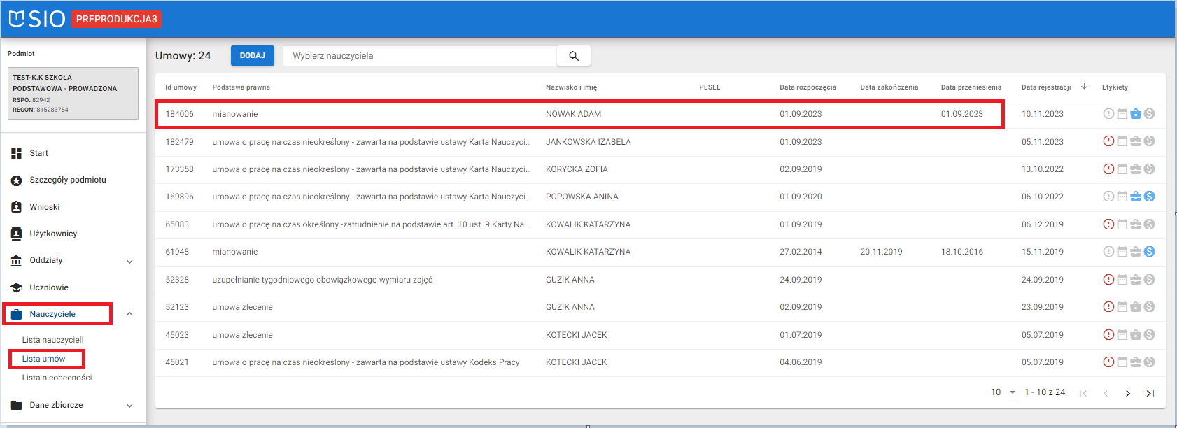Click calendar icon in KORYCKA ZOFIA row

tap(1122, 169)
